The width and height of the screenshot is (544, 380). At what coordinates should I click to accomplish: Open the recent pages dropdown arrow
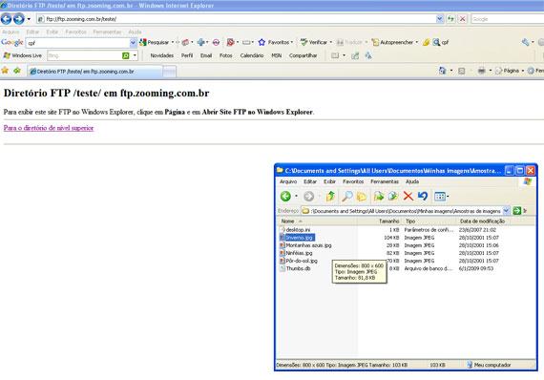point(29,19)
